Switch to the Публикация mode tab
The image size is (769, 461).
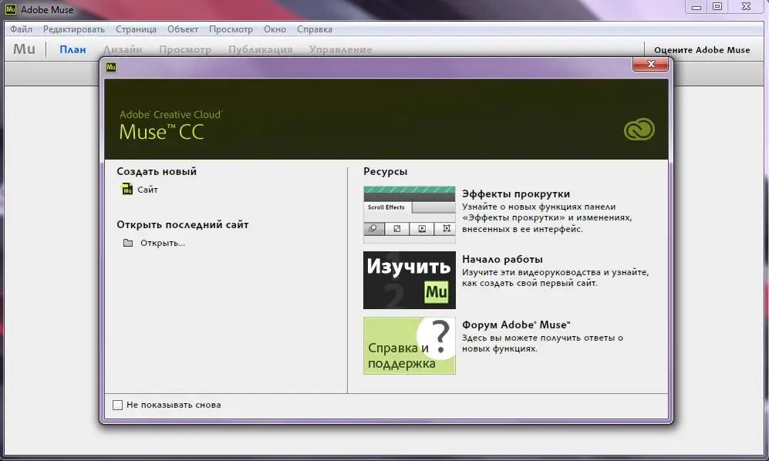pyautogui.click(x=261, y=49)
